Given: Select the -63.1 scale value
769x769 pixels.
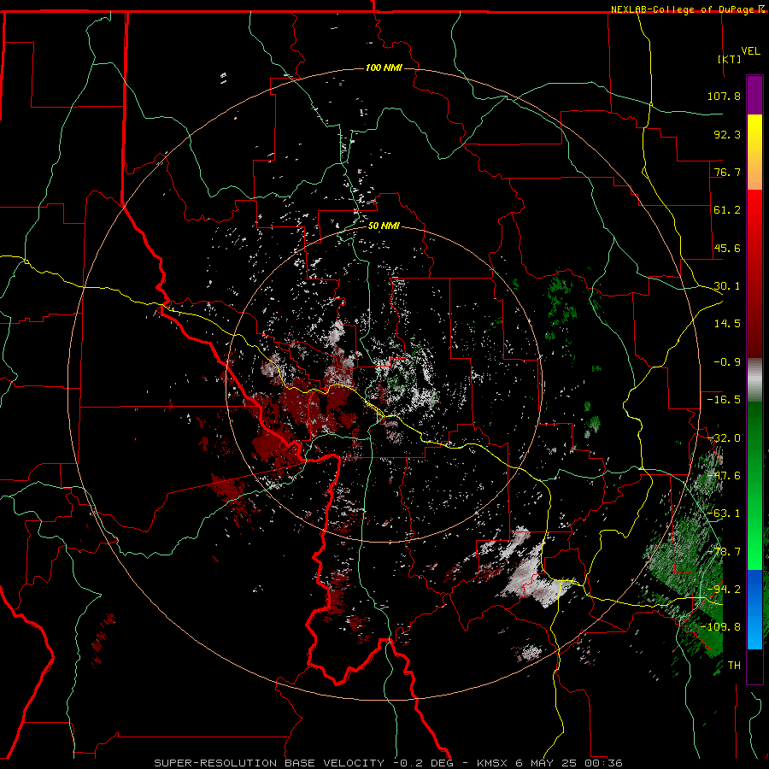Looking at the screenshot, I should coord(724,514).
